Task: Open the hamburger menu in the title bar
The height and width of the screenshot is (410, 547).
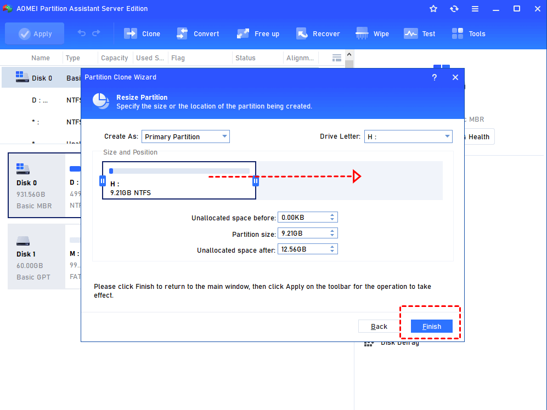Action: coord(475,9)
